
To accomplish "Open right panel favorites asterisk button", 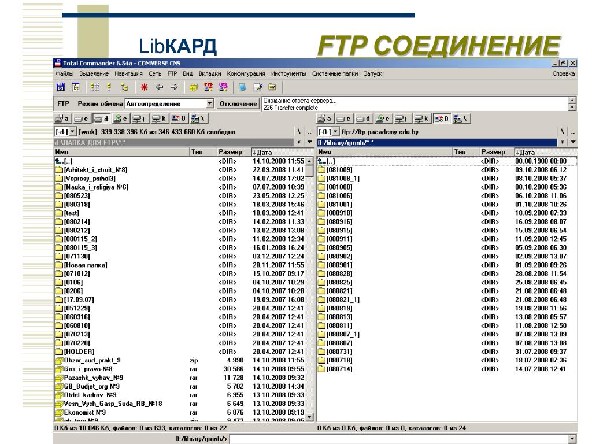I will (562, 142).
